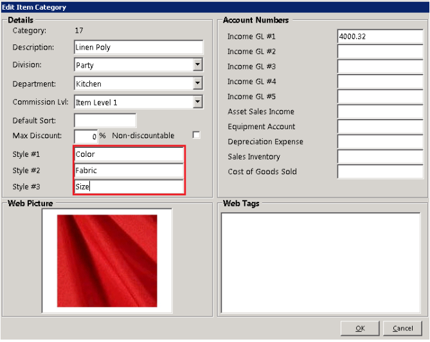Click the Default Sort input field

coord(105,120)
